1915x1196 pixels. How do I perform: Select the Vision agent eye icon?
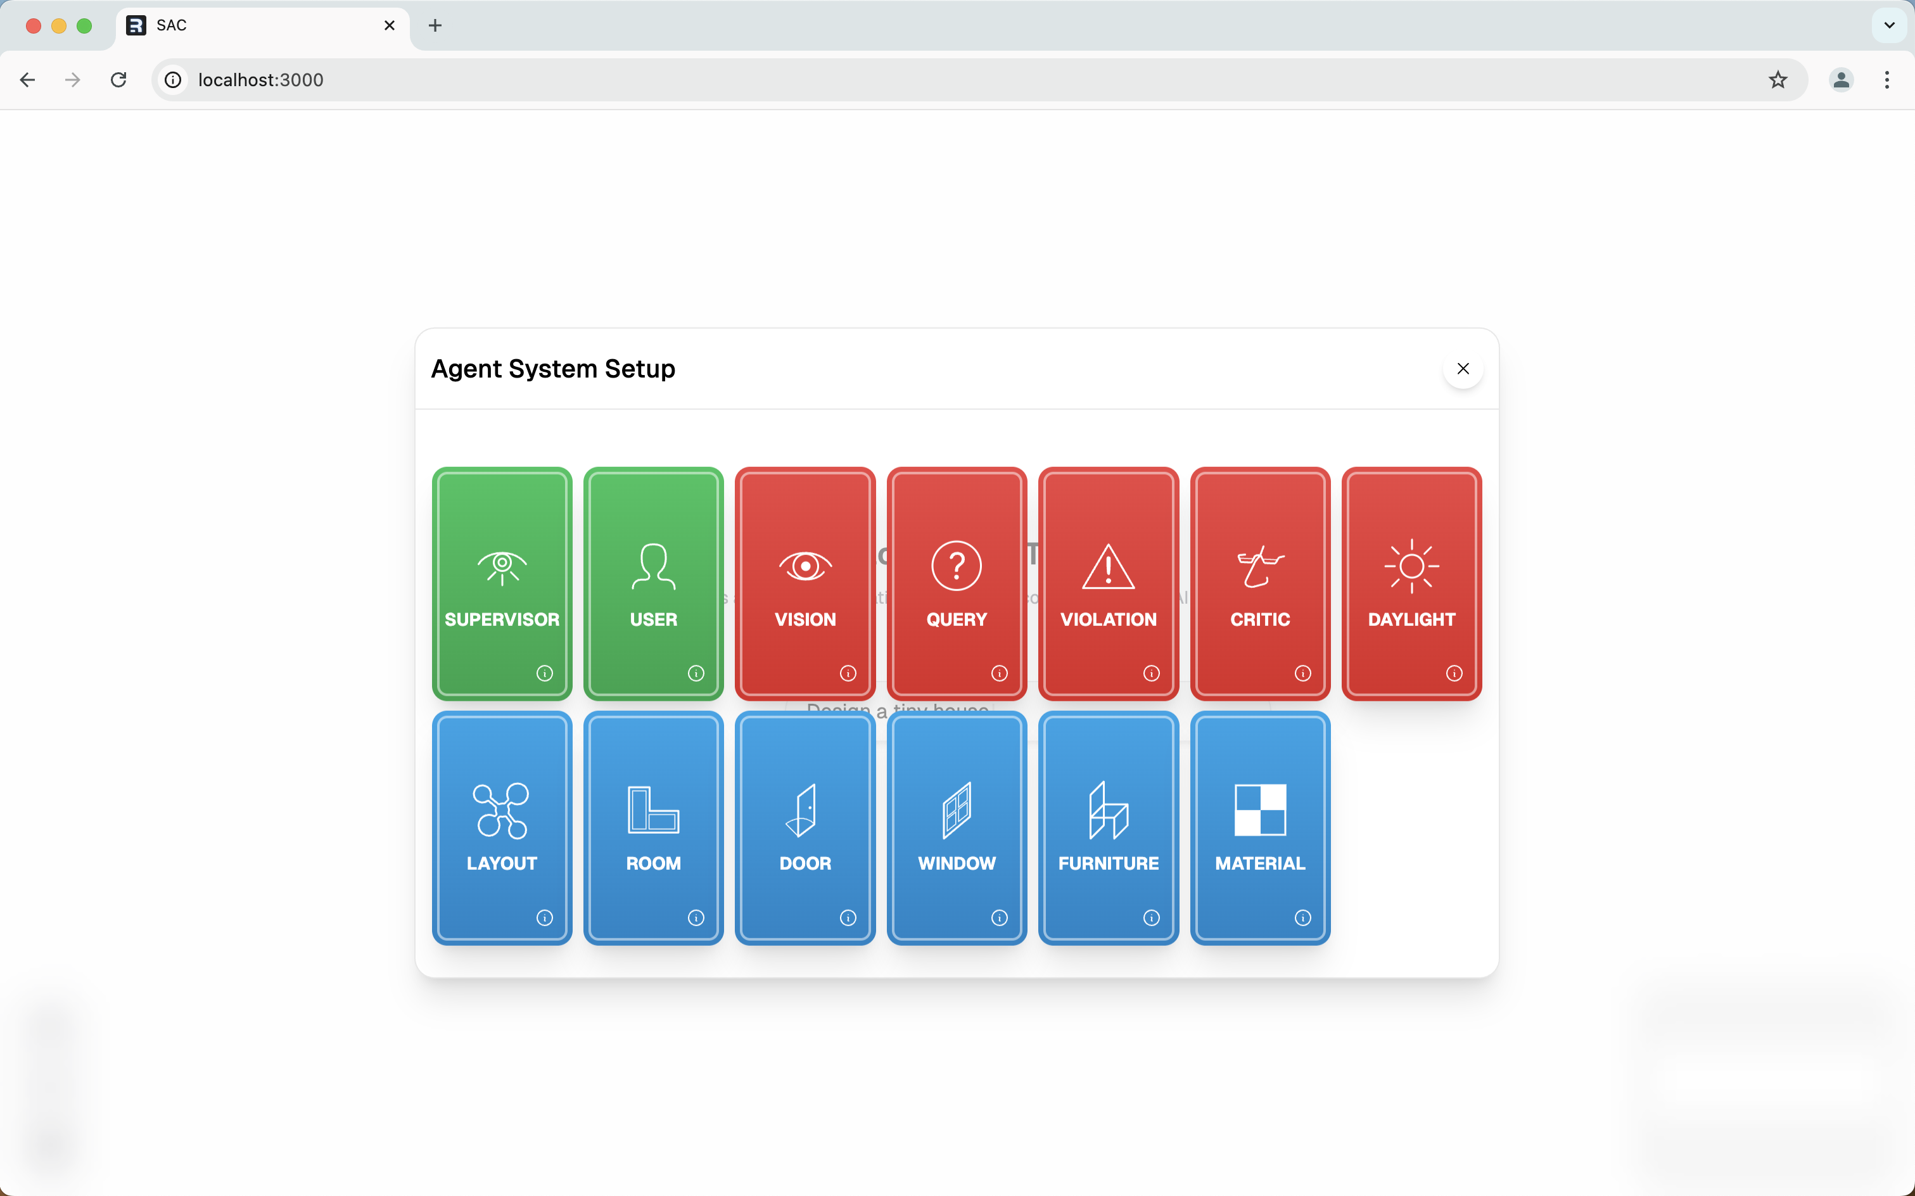[x=805, y=566]
